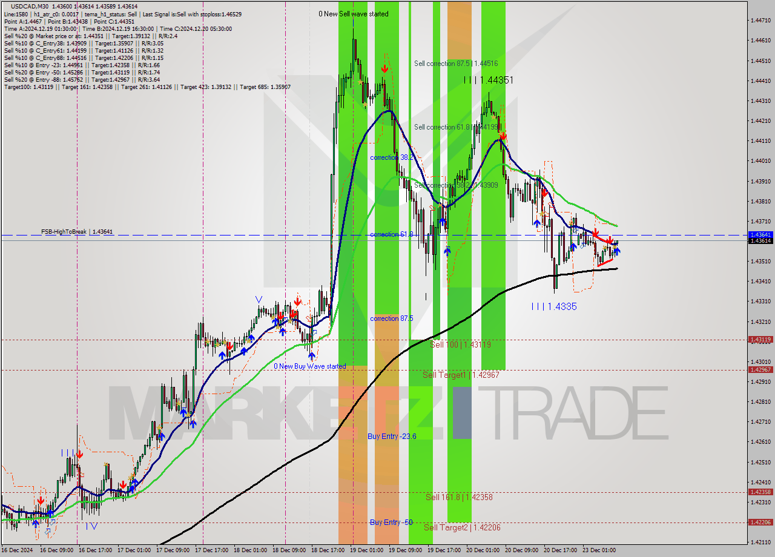Click the 1.43310 price axis label
Image resolution: width=775 pixels, height=557 pixels.
760,301
